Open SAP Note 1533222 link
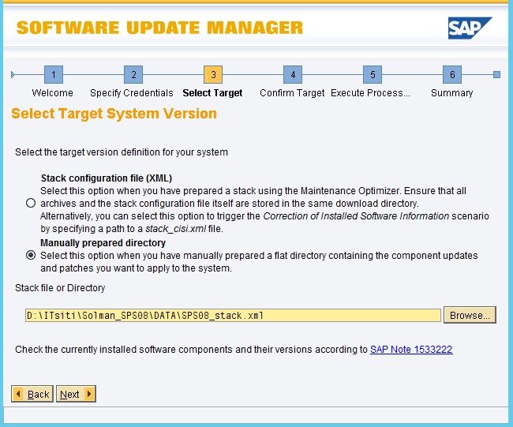513x427 pixels. pyautogui.click(x=411, y=350)
